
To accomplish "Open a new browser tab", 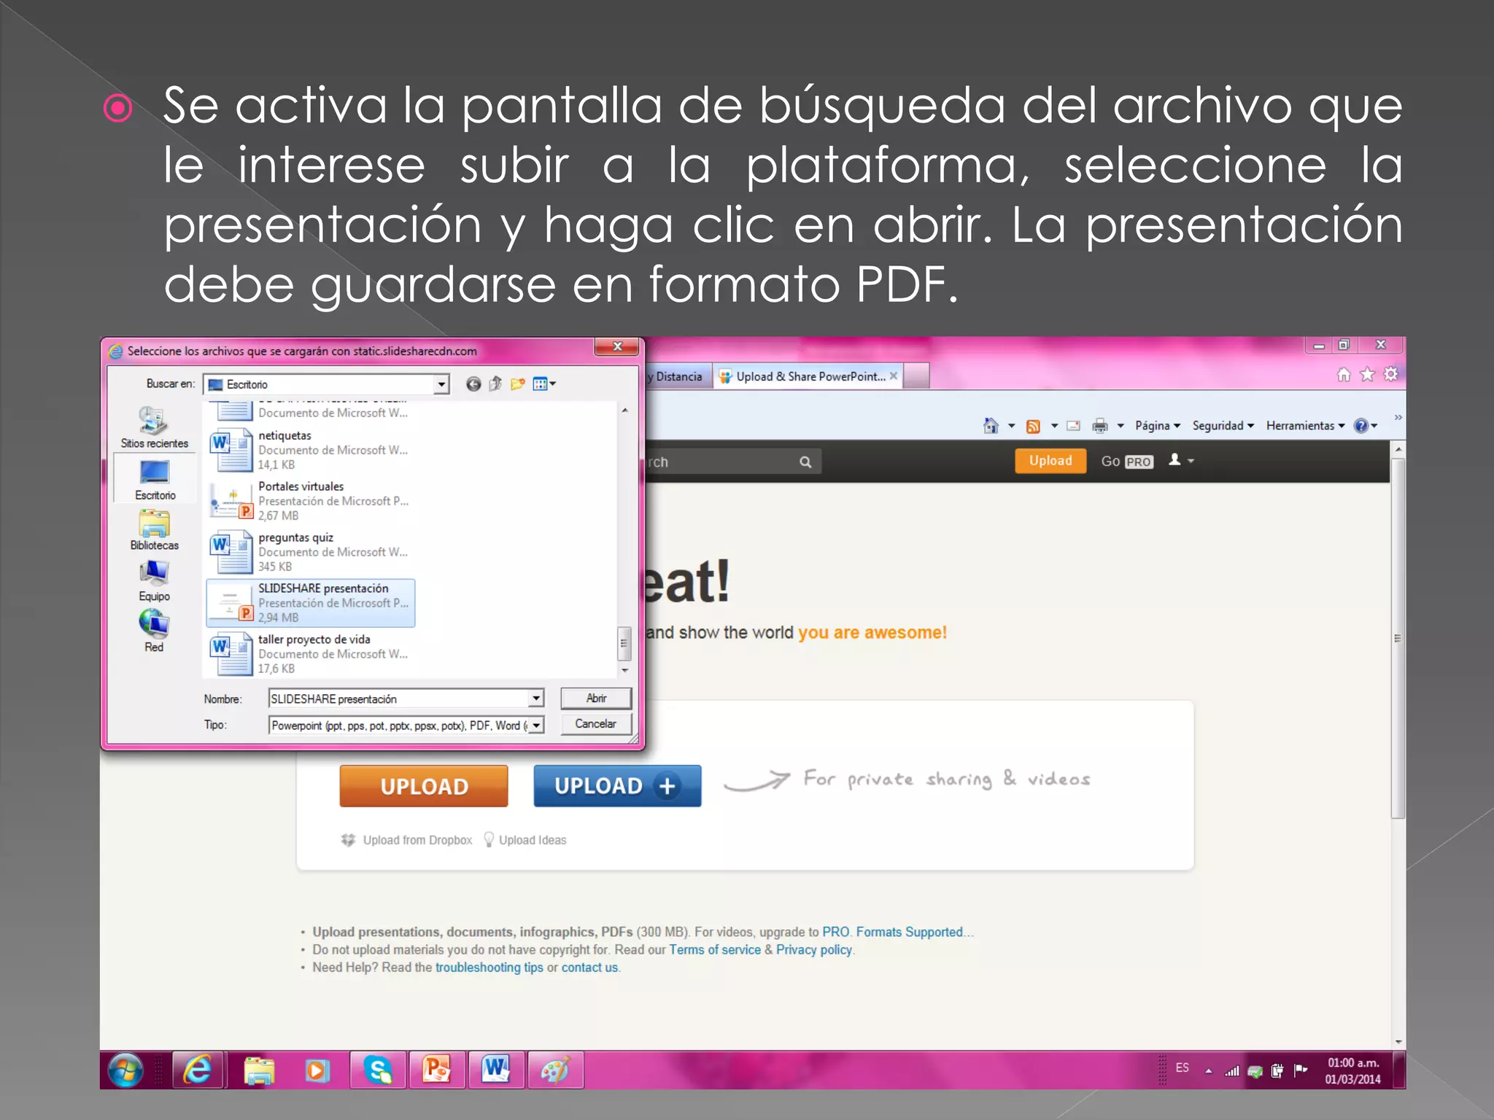I will (x=917, y=376).
